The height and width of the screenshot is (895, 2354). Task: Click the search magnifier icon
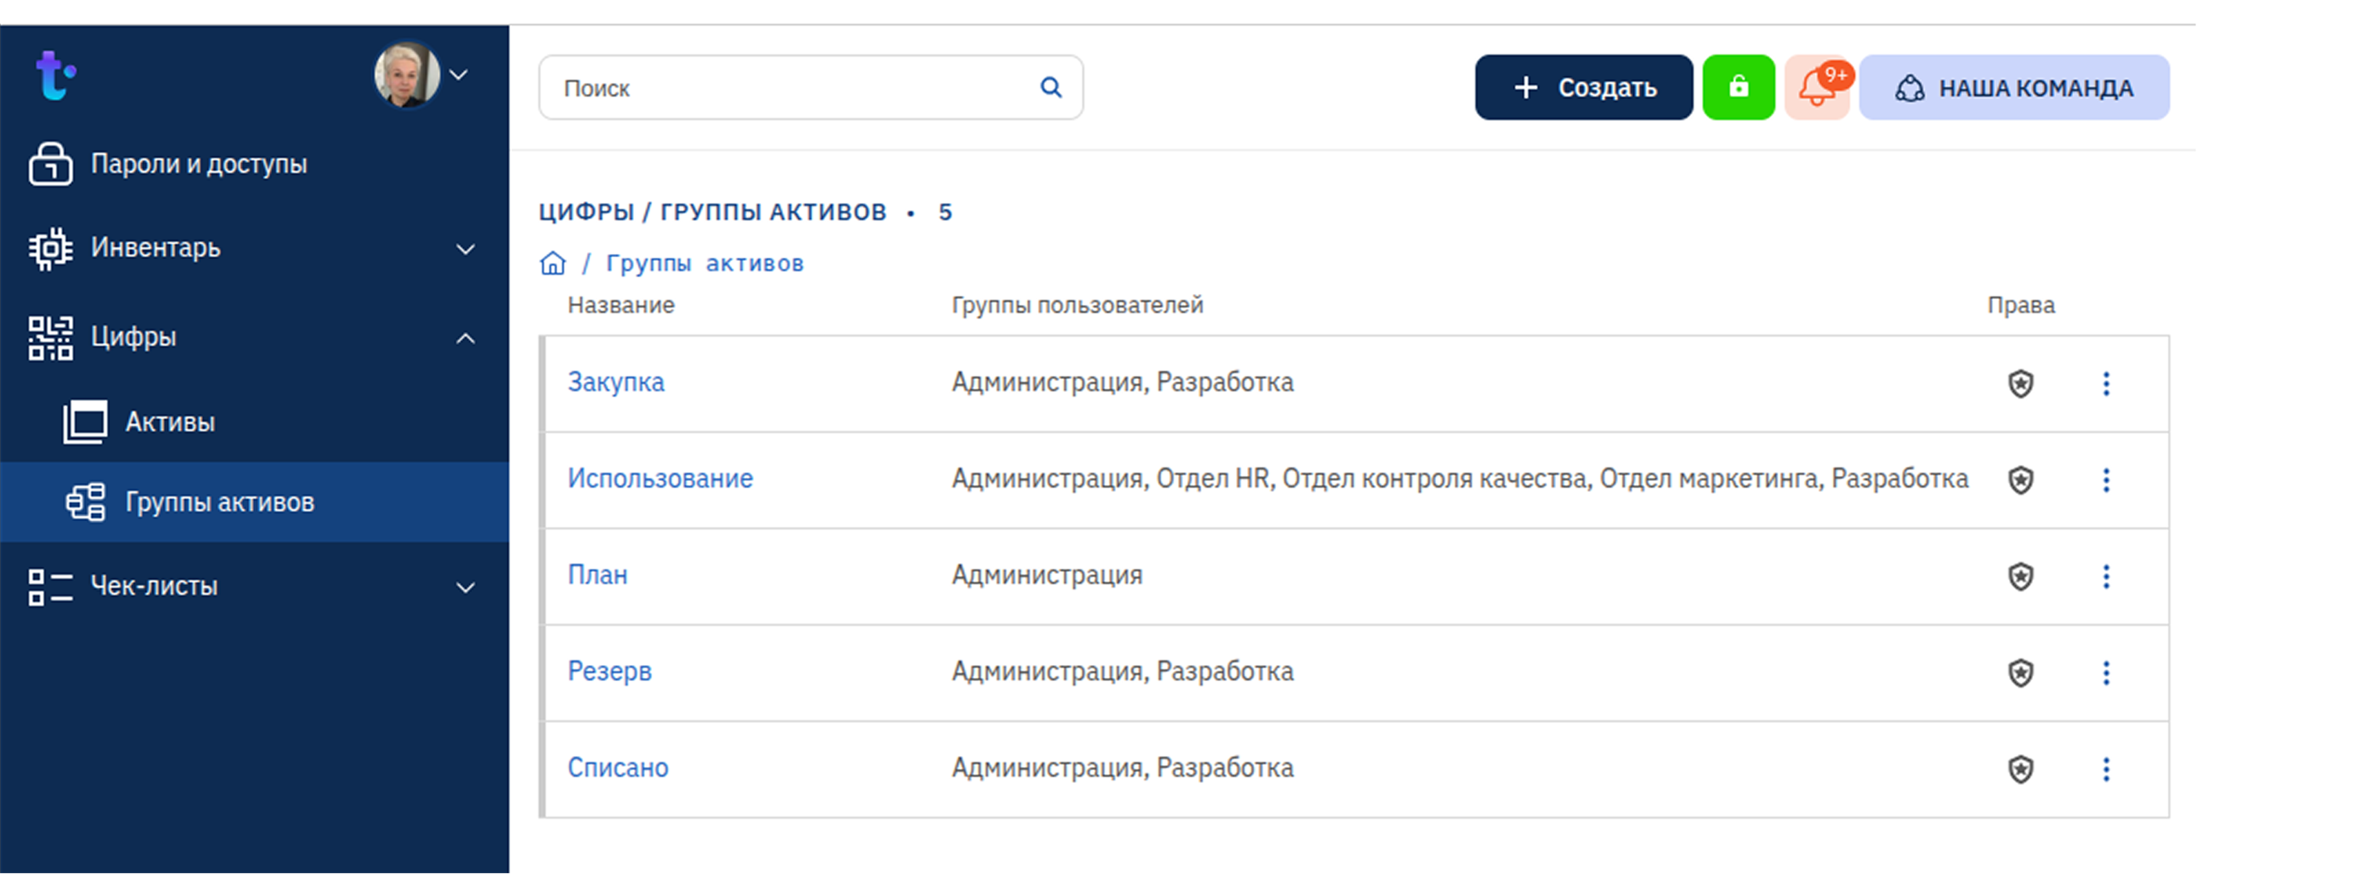point(1051,88)
